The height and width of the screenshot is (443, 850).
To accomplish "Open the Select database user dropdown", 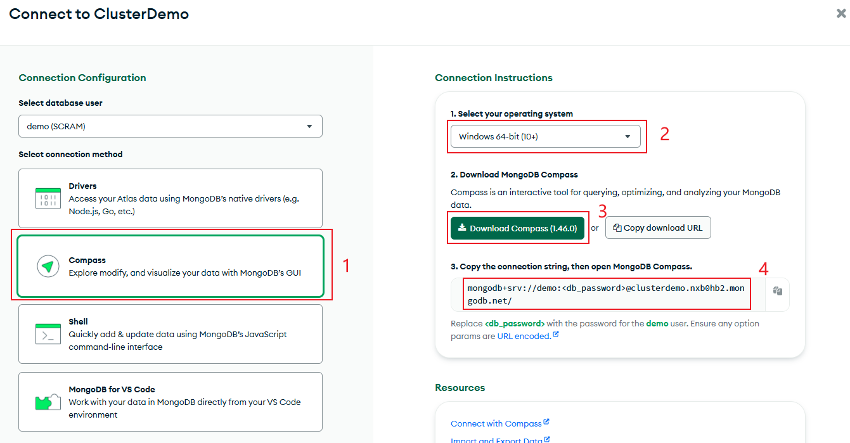I will [171, 126].
